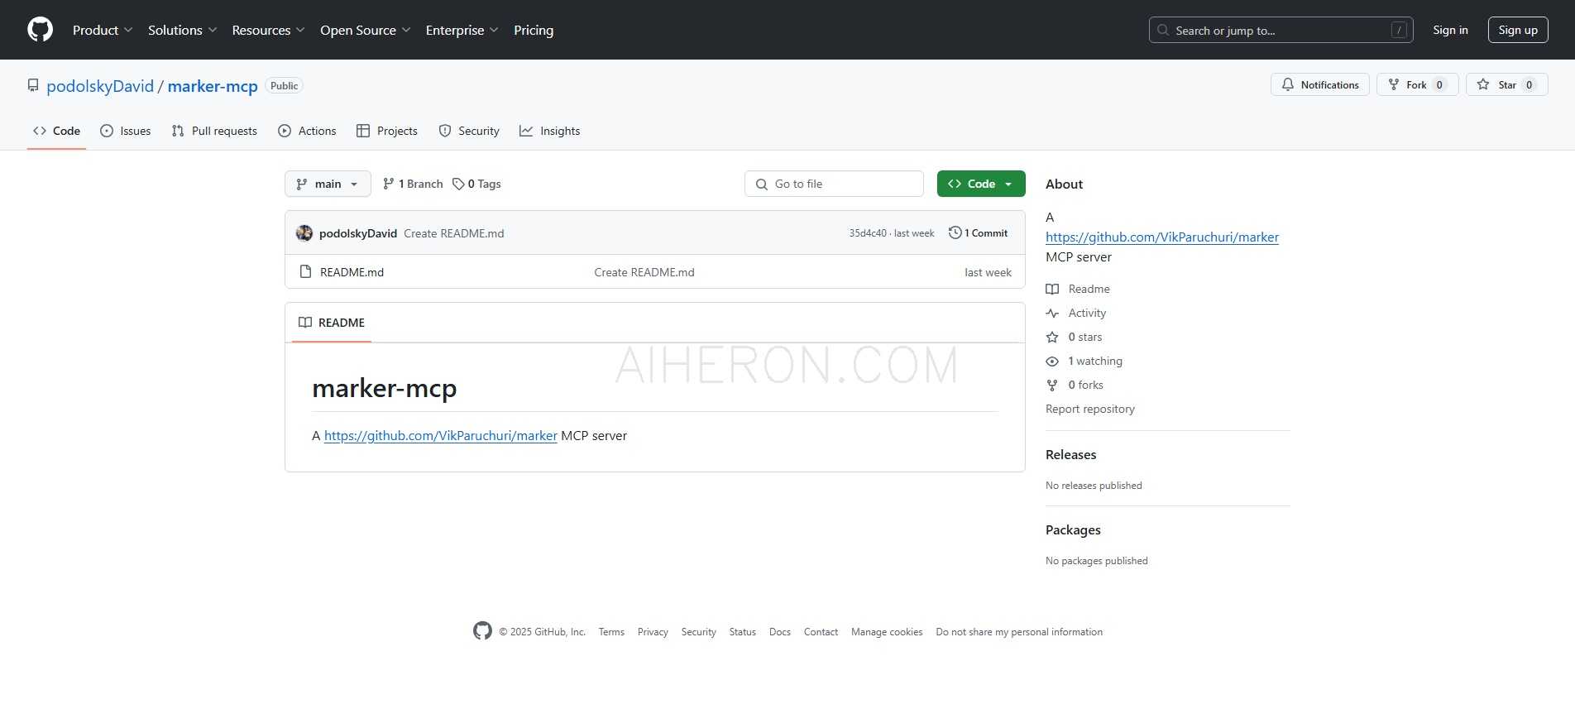Viewport: 1575px width, 728px height.
Task: Open the green Code dropdown button
Action: [981, 184]
